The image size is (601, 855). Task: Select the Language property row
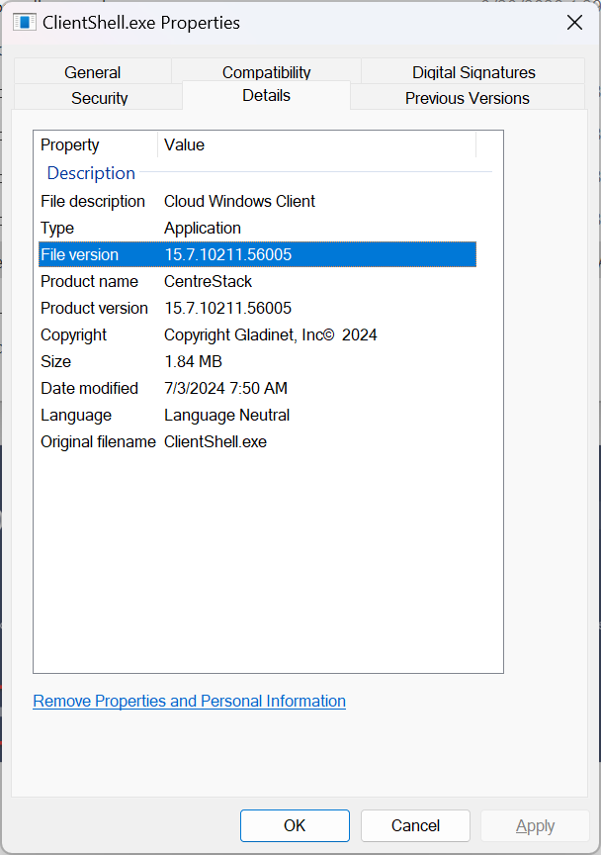[x=257, y=415]
